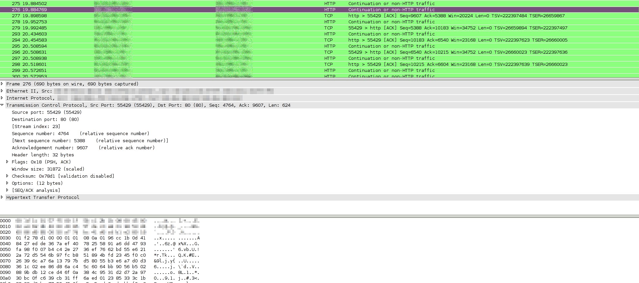The width and height of the screenshot is (639, 283).
Task: Click ASCII text "*r.Tk... Q.K.#E.."
Action: (177, 255)
